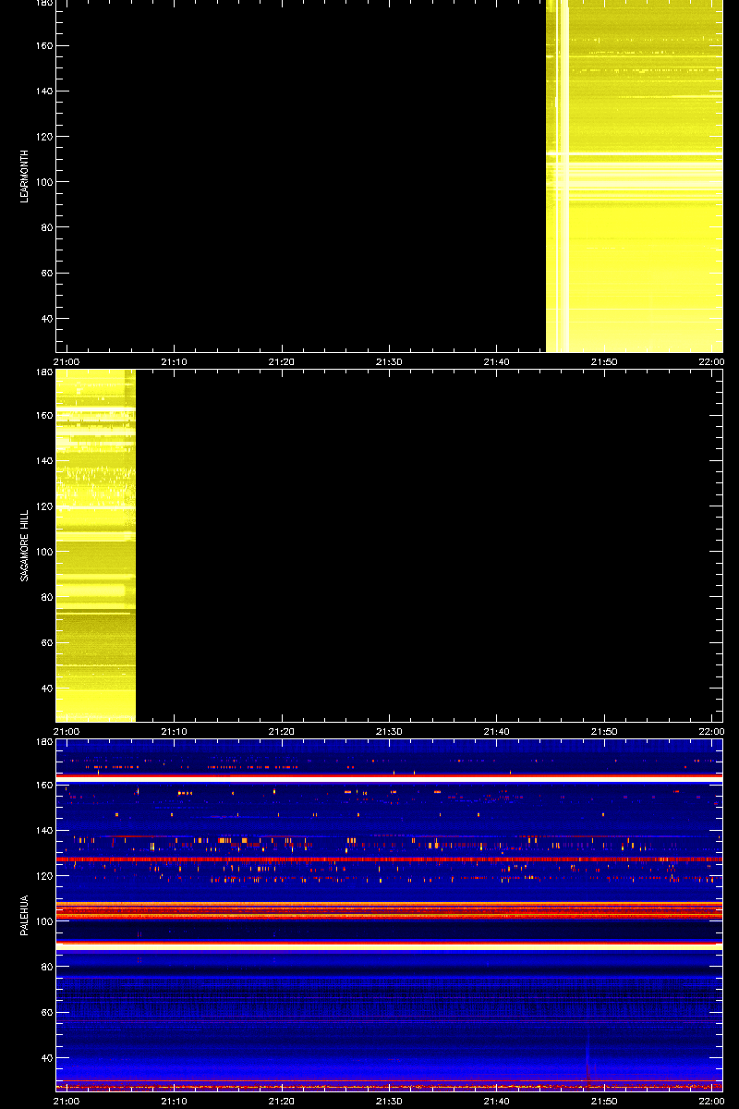
Task: Pick Palehua panel's 21:30 time label
Action: pos(389,1101)
